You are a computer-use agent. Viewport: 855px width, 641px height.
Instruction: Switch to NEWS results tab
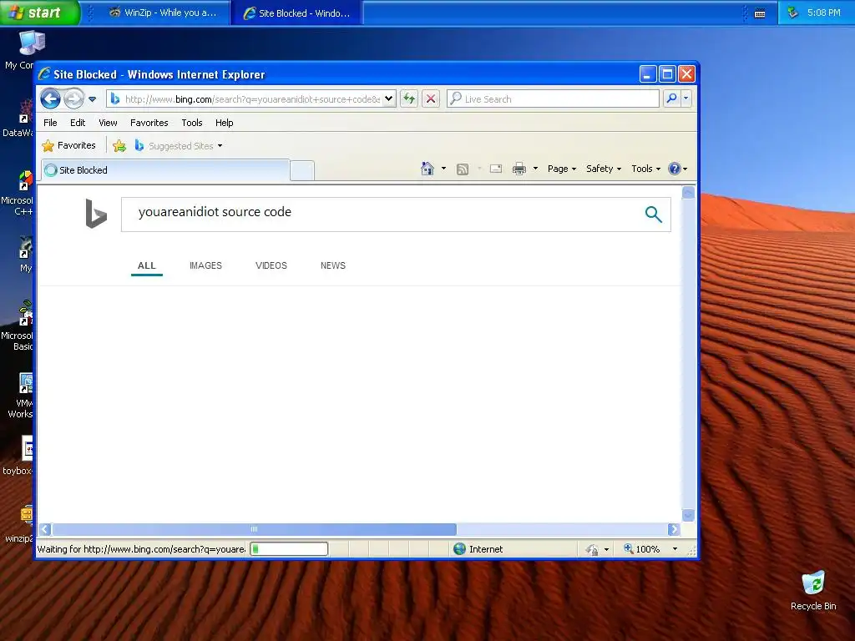pyautogui.click(x=332, y=265)
